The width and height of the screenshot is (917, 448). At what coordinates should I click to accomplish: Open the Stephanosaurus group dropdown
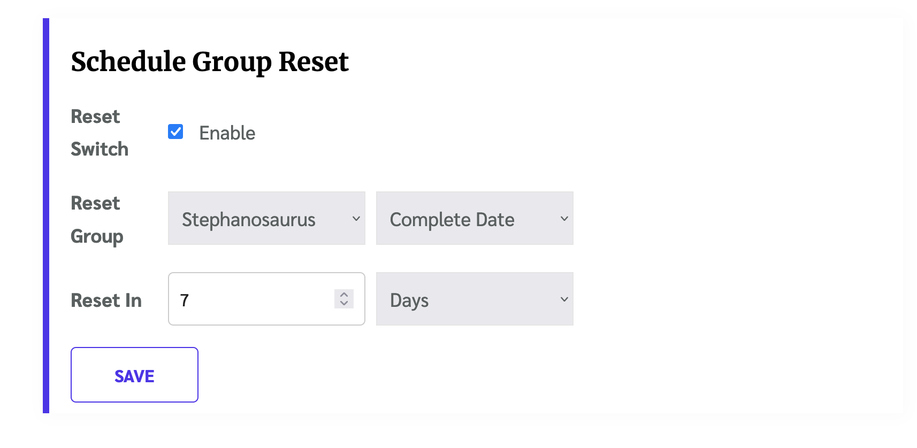[266, 219]
